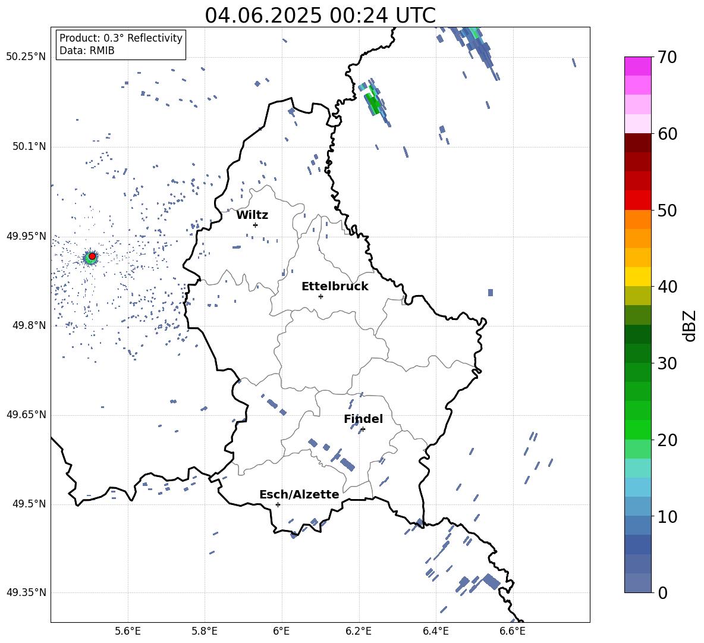
Task: Click the Findel city label
Action: point(363,419)
